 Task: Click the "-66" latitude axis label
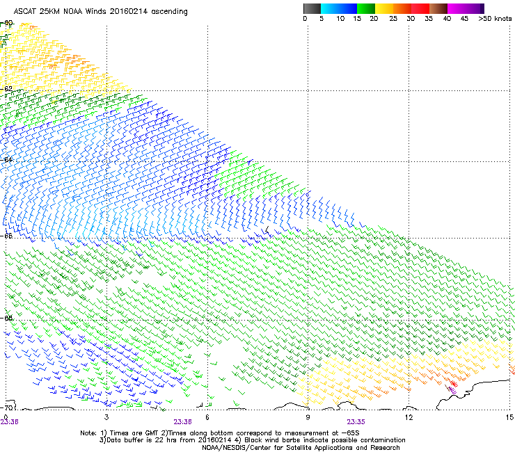pos(6,236)
